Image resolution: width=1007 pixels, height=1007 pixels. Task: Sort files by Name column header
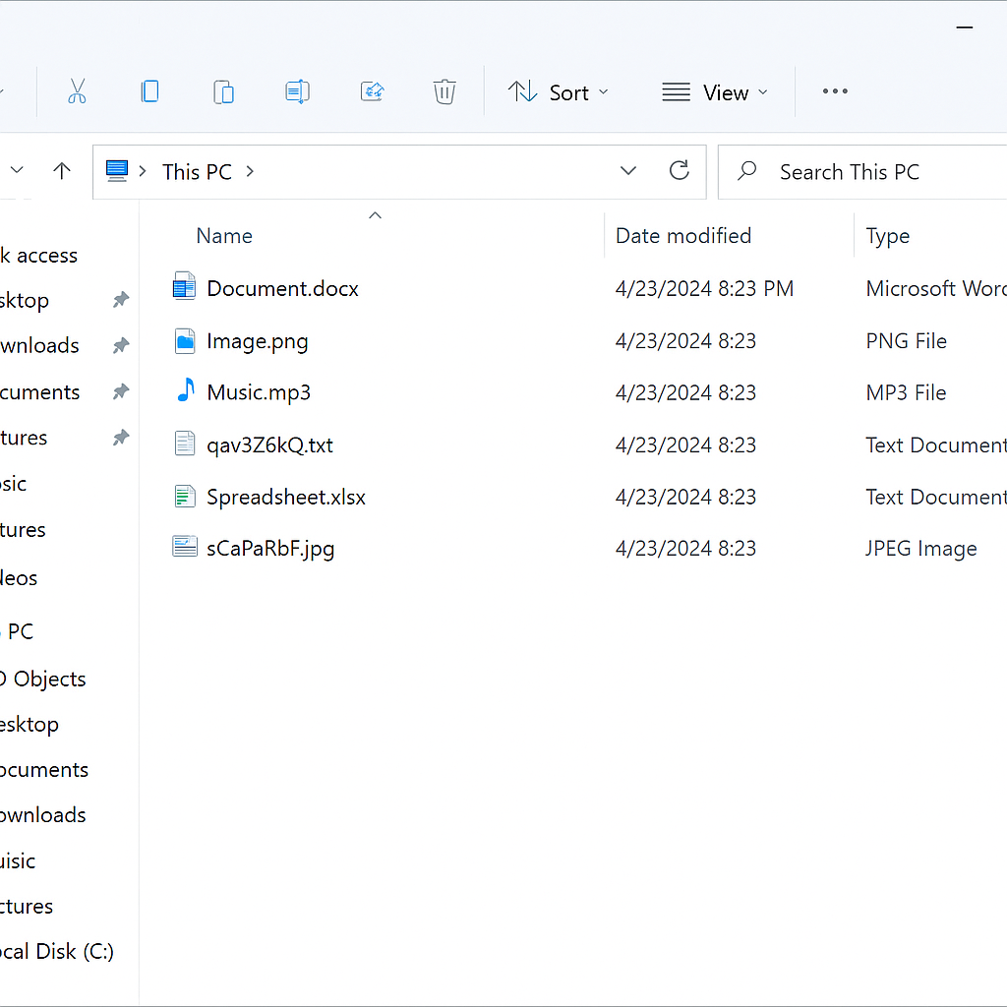[224, 236]
